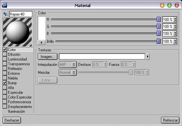Screen dimensions: 182x126
Task: Click the Brillo brightness slider handle
Action: tap(158, 41)
